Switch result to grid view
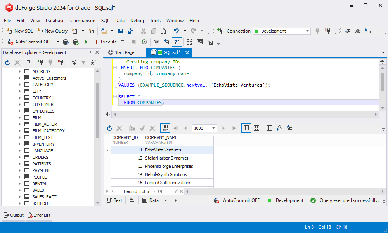The height and width of the screenshot is (233, 388). tap(246, 128)
